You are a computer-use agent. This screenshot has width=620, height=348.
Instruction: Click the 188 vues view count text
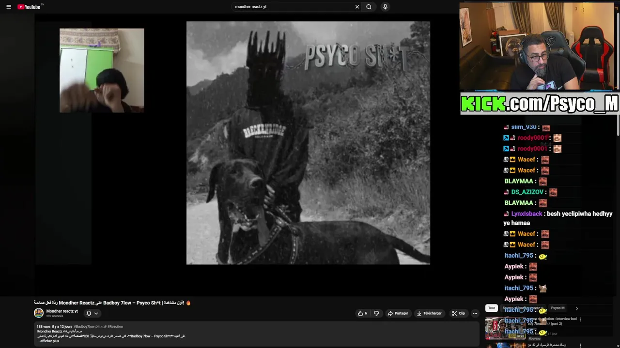click(44, 327)
